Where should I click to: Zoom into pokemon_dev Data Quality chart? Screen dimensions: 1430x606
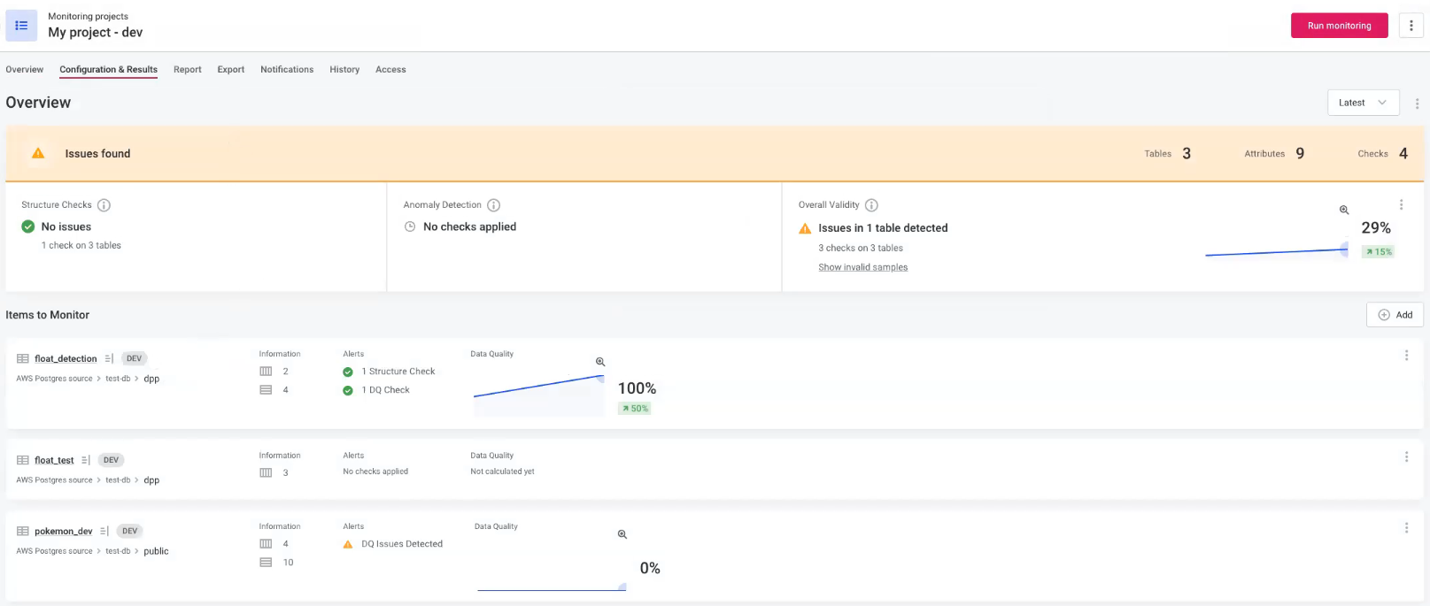[622, 534]
